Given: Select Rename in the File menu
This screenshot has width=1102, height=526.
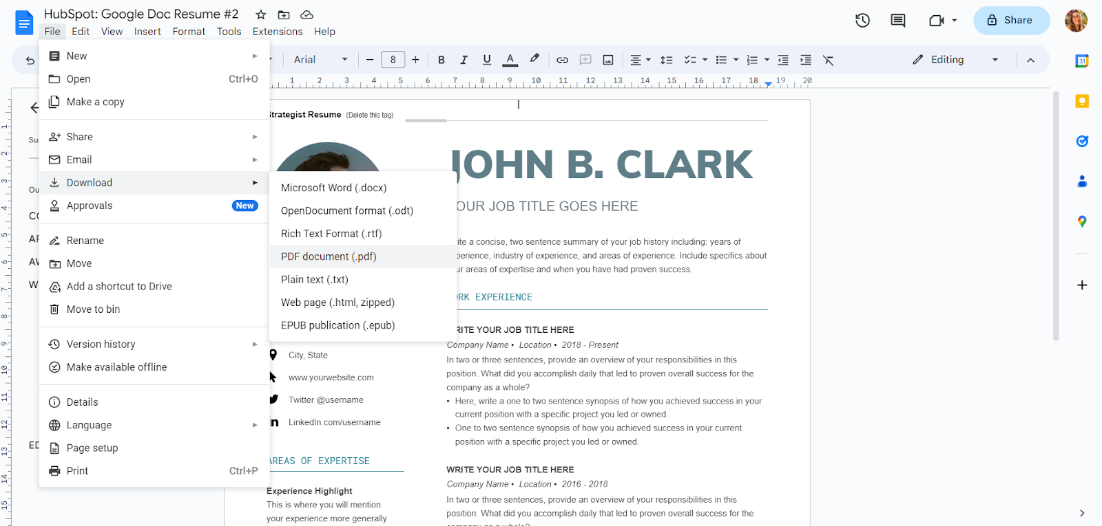Looking at the screenshot, I should [x=154, y=241].
